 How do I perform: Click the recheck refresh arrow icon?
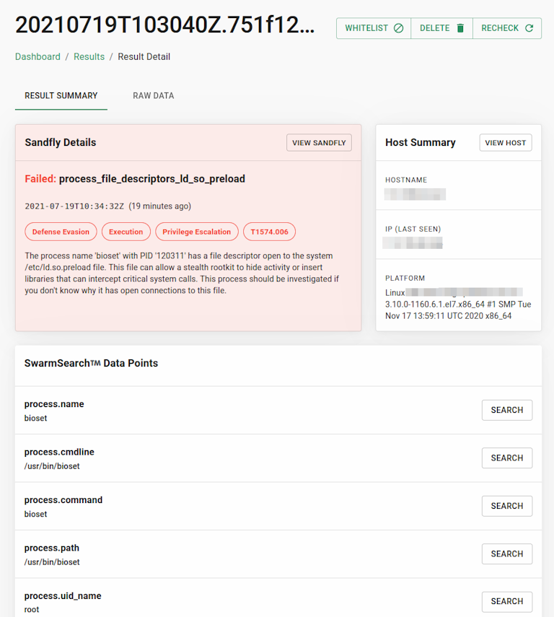(x=529, y=28)
